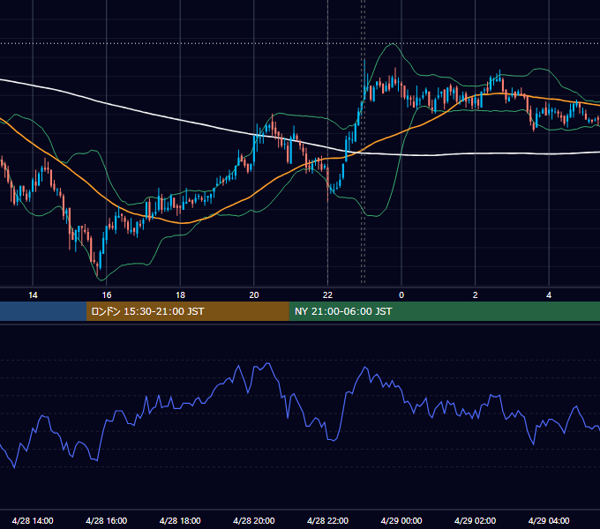This screenshot has width=600, height=529.
Task: Click the 20 hour label on price chart axis
Action: point(254,295)
